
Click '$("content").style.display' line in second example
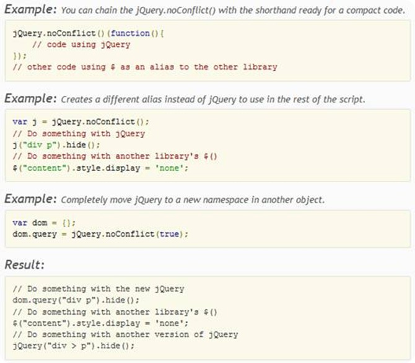(100, 168)
